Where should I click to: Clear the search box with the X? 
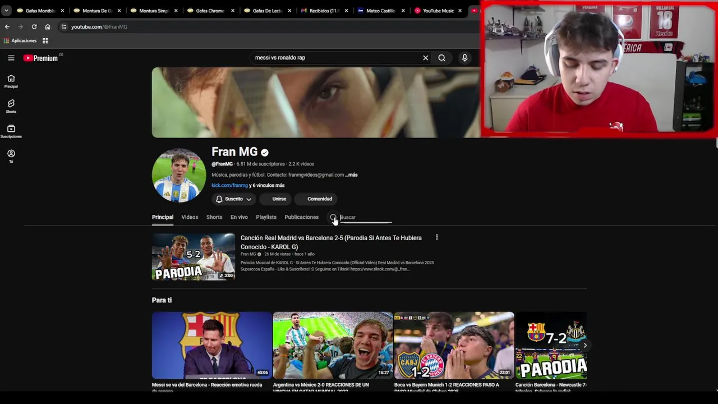(425, 58)
